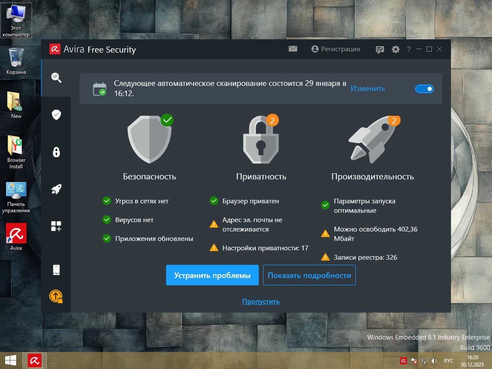The width and height of the screenshot is (492, 369).
Task: Open the modules grid-plus sidebar icon
Action: coord(56,226)
